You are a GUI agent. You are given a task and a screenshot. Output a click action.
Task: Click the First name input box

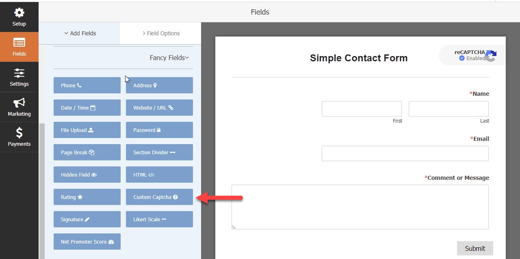(x=362, y=109)
